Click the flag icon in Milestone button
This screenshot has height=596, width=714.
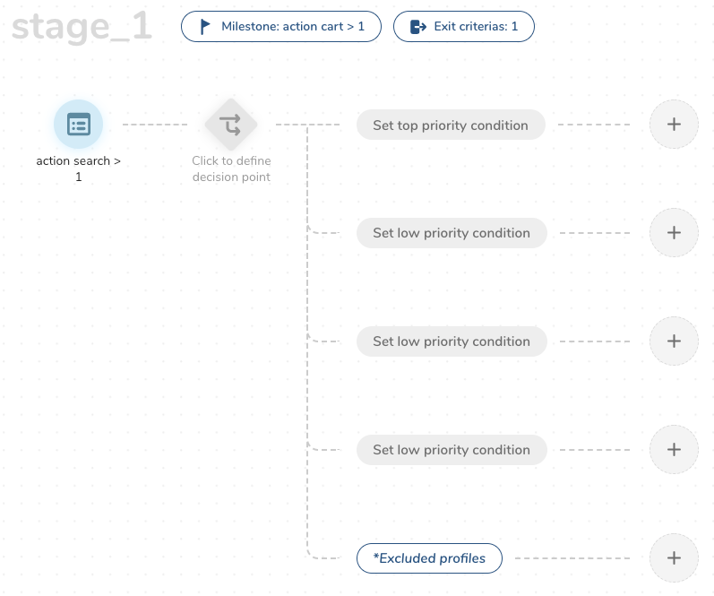[x=205, y=27]
